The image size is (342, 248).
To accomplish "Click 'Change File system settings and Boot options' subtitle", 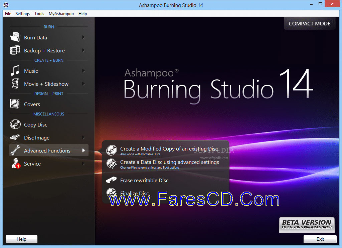I will pyautogui.click(x=150, y=168).
